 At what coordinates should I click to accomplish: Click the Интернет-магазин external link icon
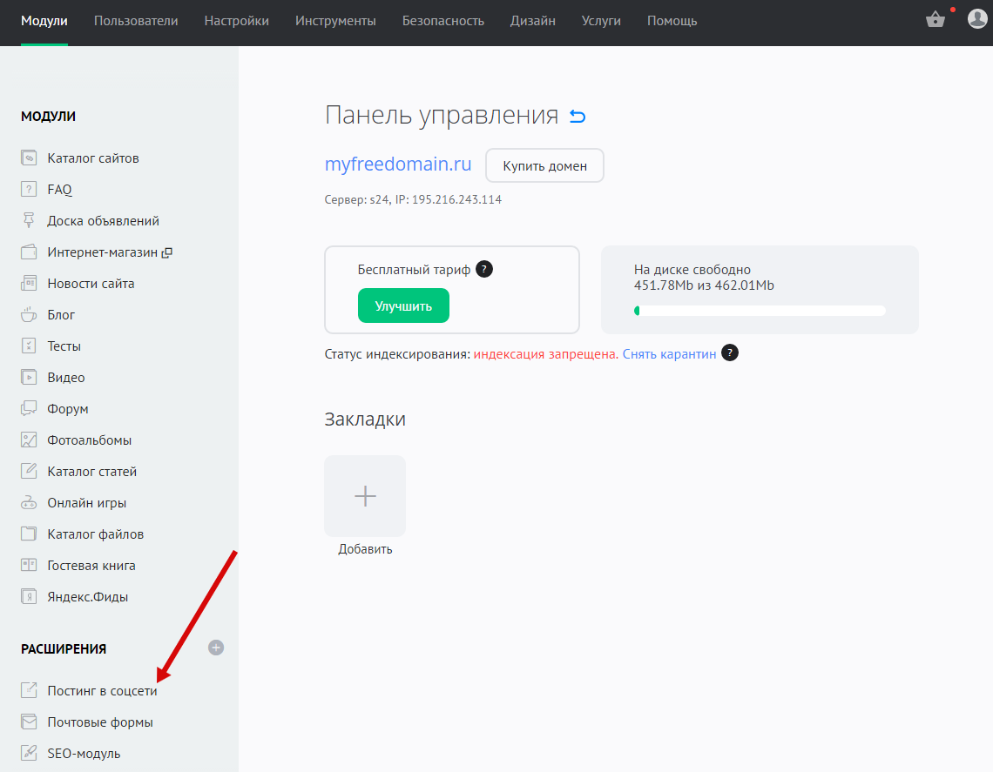167,252
